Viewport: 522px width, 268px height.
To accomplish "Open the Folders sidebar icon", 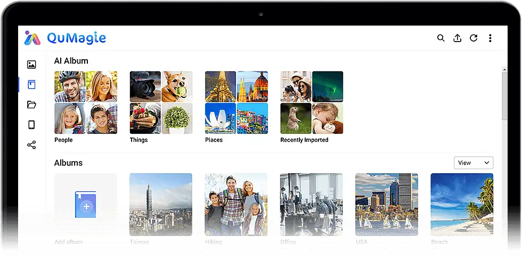I will (31, 104).
